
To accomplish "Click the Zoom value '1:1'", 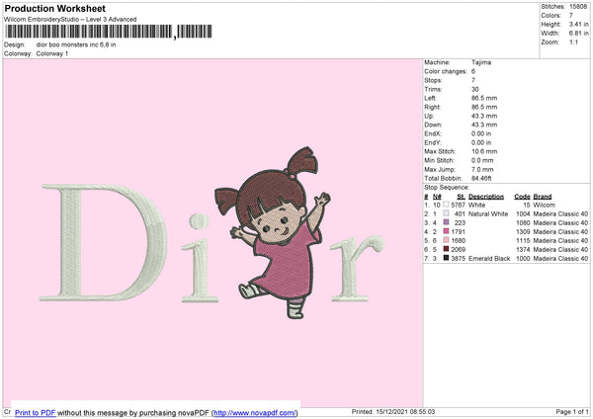I will click(573, 42).
